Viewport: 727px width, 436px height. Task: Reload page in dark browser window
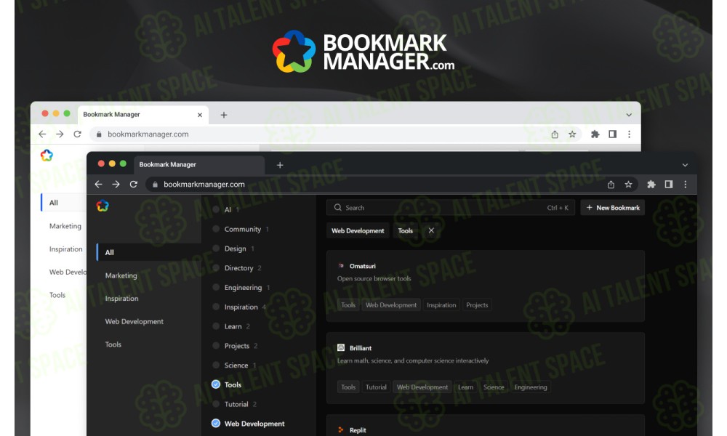tap(134, 184)
